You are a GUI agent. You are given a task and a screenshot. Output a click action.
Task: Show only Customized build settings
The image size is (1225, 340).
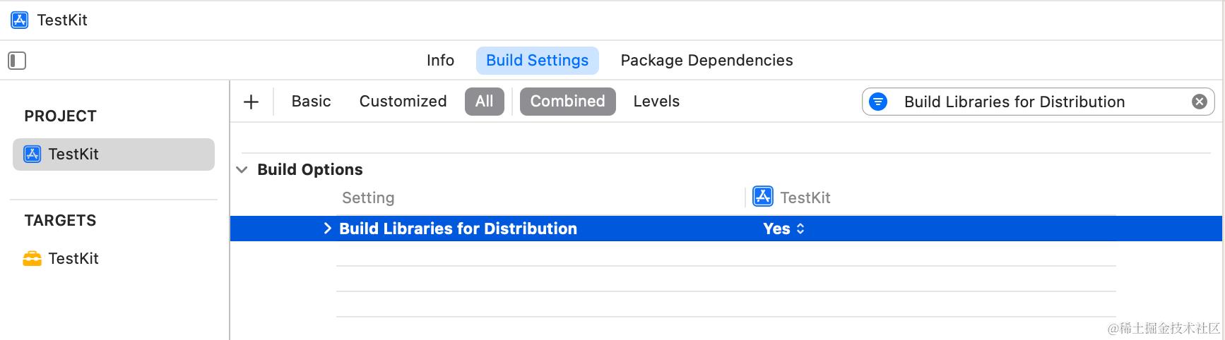pyautogui.click(x=403, y=102)
